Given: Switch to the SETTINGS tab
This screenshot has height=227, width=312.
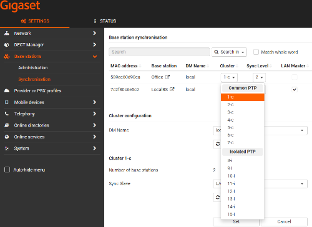Looking at the screenshot, I should coord(35,21).
